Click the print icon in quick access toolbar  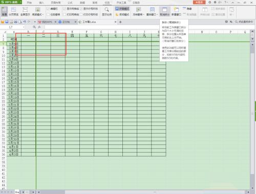[x=16, y=22]
